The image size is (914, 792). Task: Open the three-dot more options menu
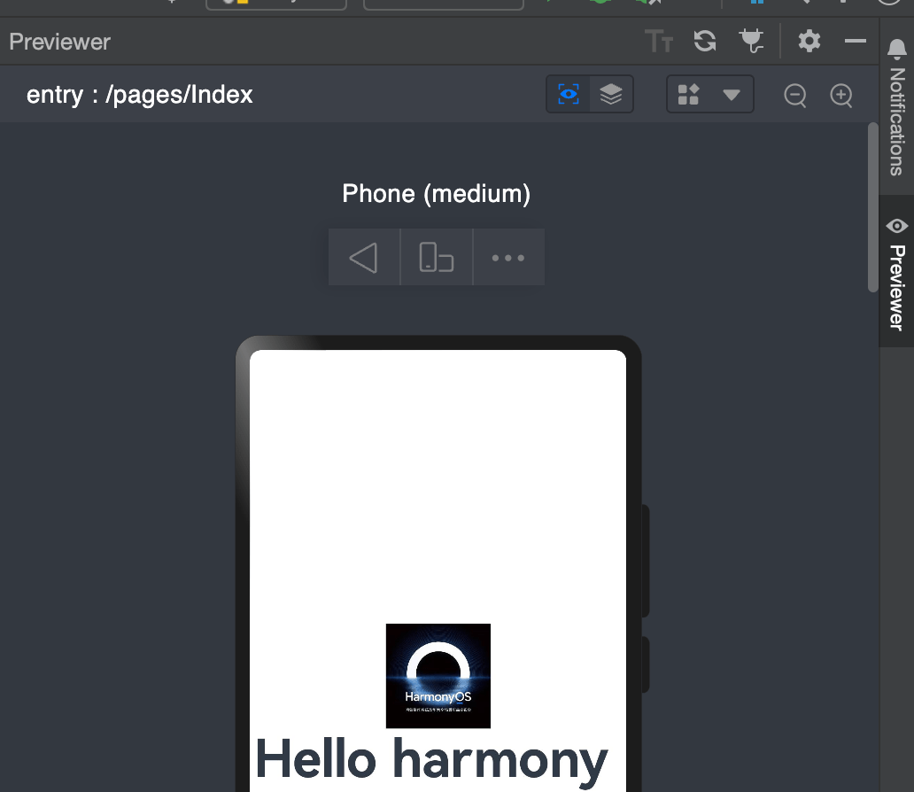[508, 258]
